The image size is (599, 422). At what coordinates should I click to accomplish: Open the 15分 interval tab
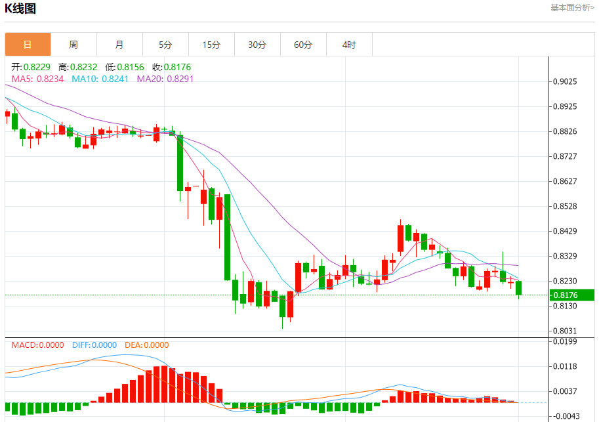click(211, 45)
